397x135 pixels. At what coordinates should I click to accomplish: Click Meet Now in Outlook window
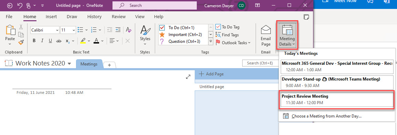(340, 1)
